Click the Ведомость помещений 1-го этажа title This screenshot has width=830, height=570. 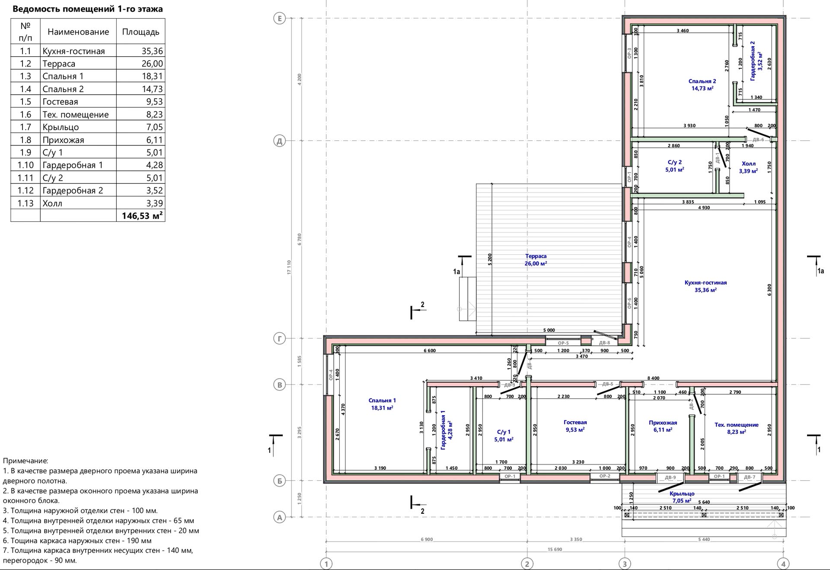88,9
